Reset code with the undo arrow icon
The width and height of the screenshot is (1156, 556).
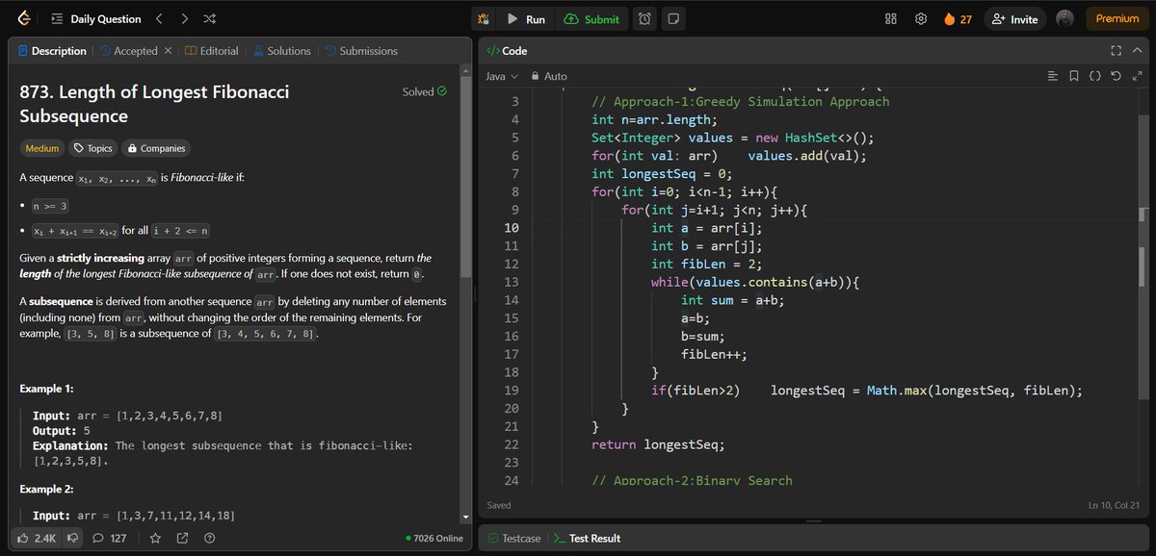click(1116, 76)
